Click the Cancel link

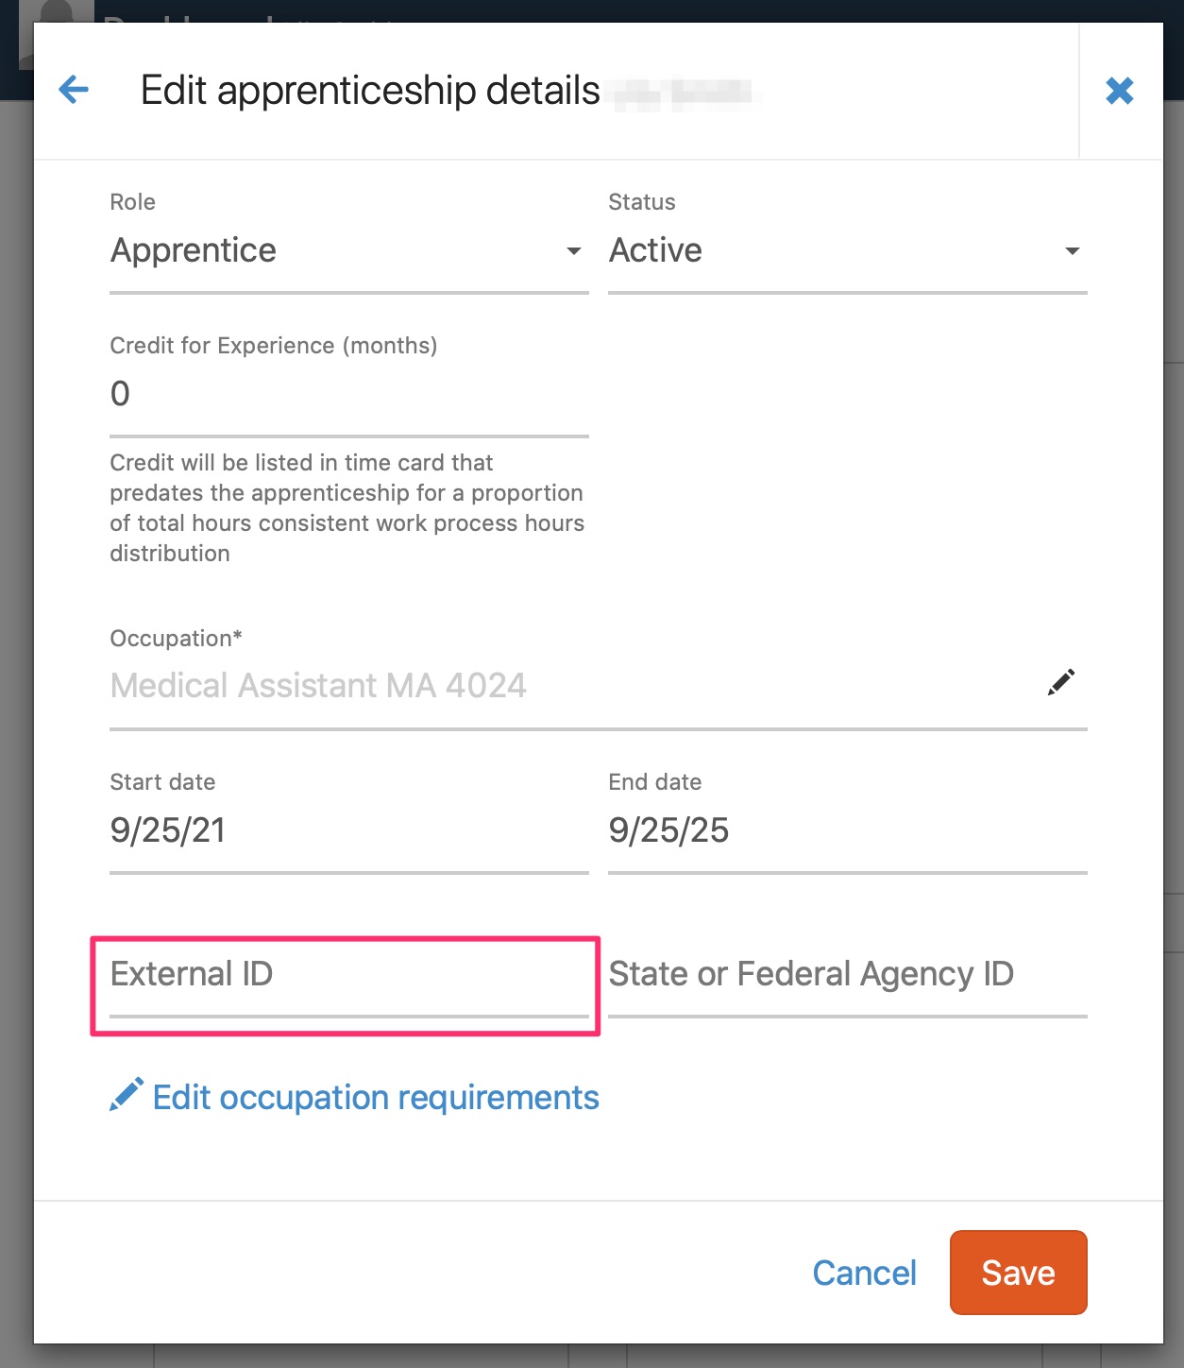click(864, 1273)
